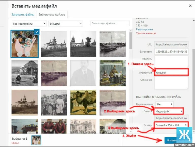
Task: Select the faded man portrait thumbnail
Action: pos(83,73)
